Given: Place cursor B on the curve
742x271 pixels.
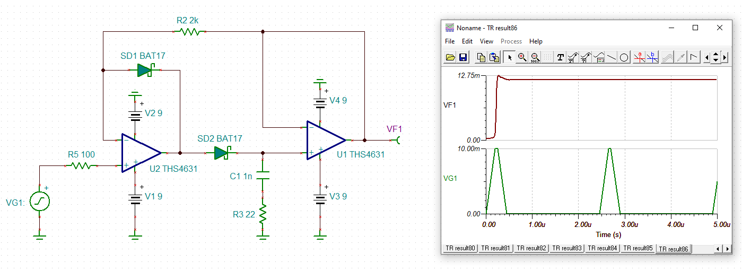Looking at the screenshot, I should [x=652, y=57].
